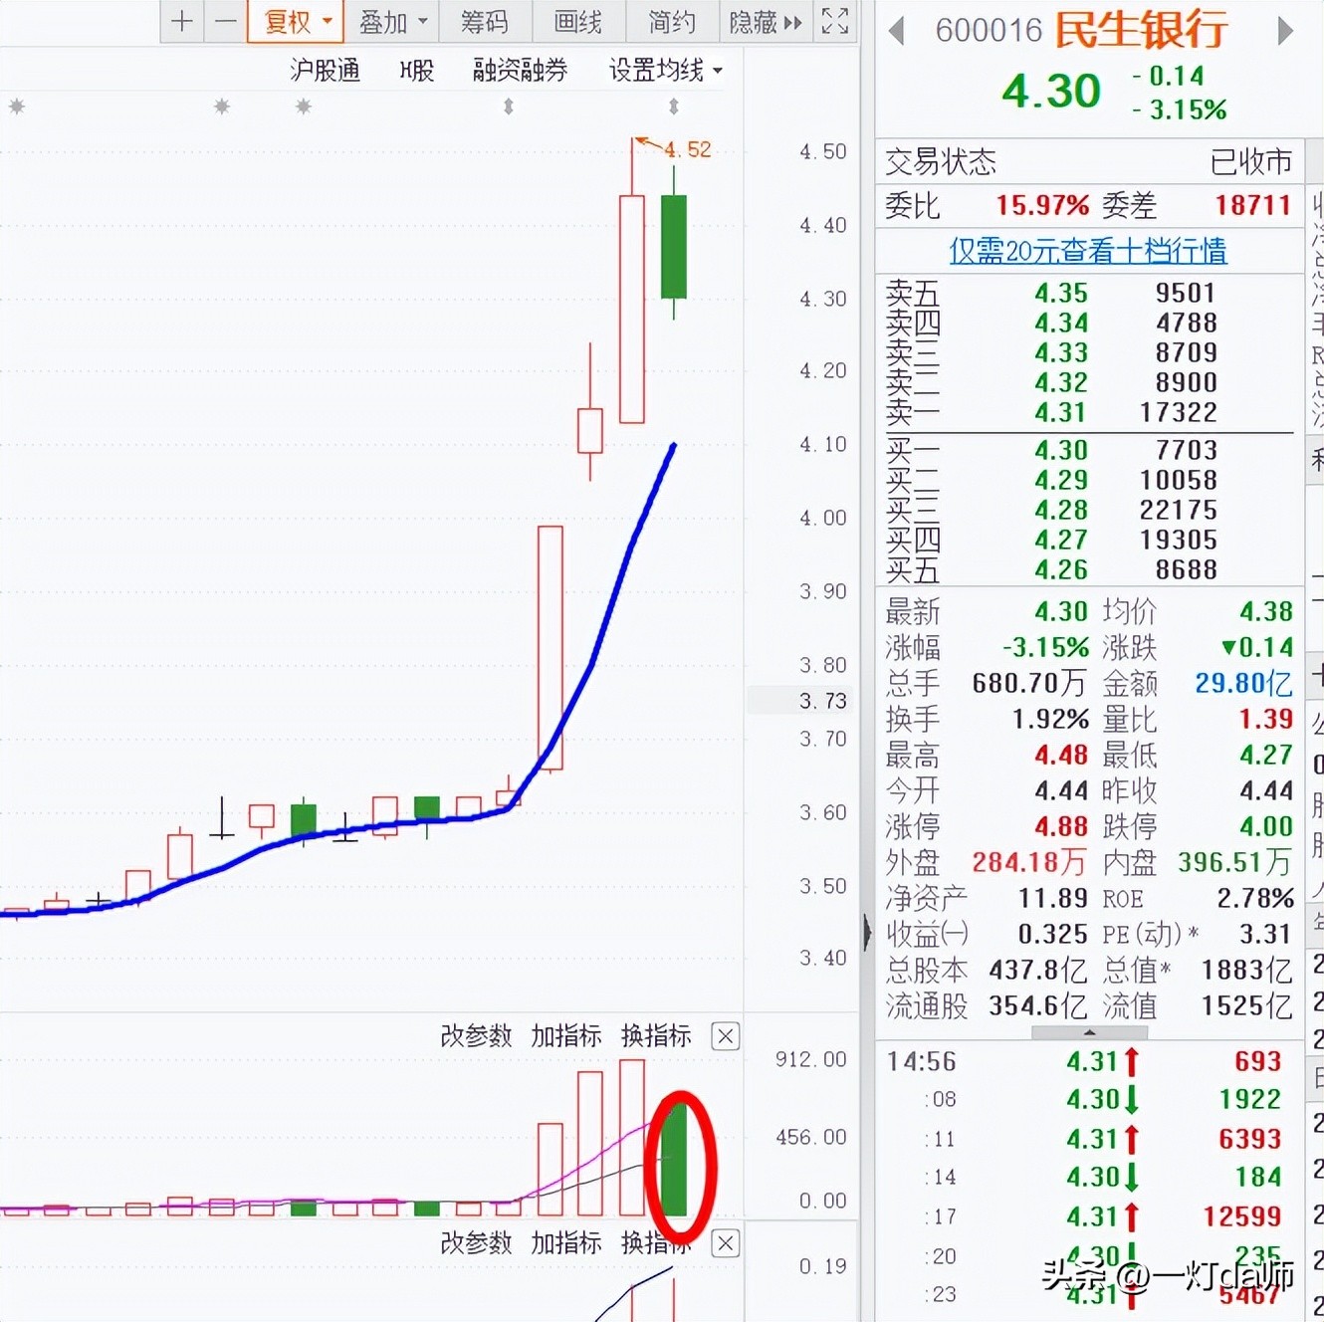Toggle 画线 drawing mode
The height and width of the screenshot is (1322, 1324).
(x=577, y=21)
